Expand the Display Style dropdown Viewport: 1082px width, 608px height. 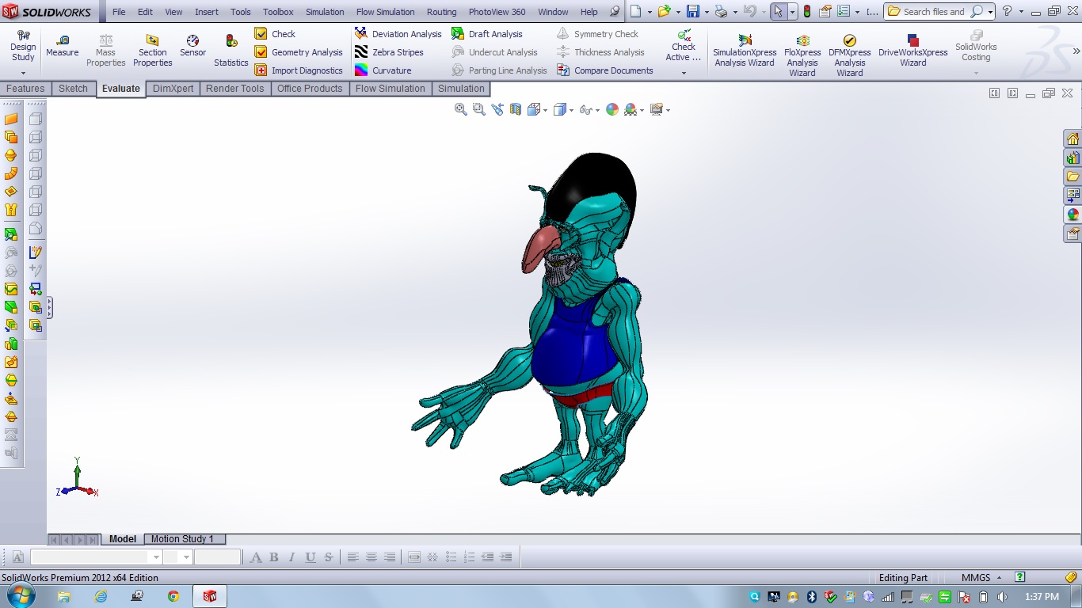(570, 111)
